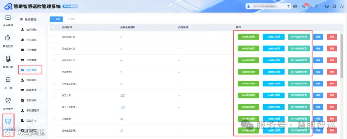
Task: Click the 总部管理人 row name
Action: click(67, 72)
